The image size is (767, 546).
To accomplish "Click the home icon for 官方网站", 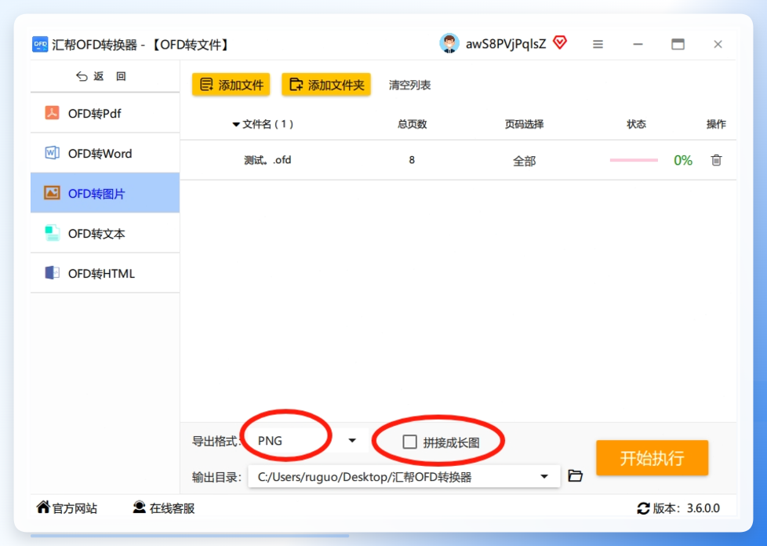I will [43, 508].
